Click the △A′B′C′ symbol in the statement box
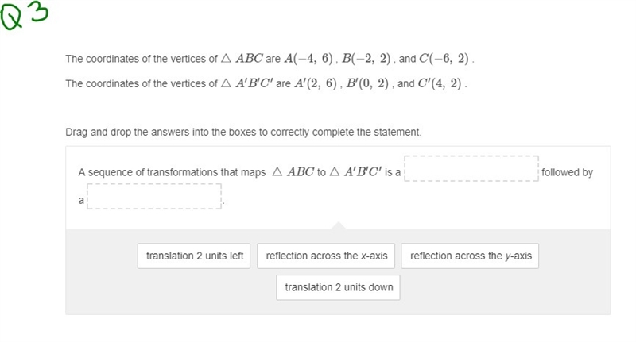 pyautogui.click(x=355, y=172)
